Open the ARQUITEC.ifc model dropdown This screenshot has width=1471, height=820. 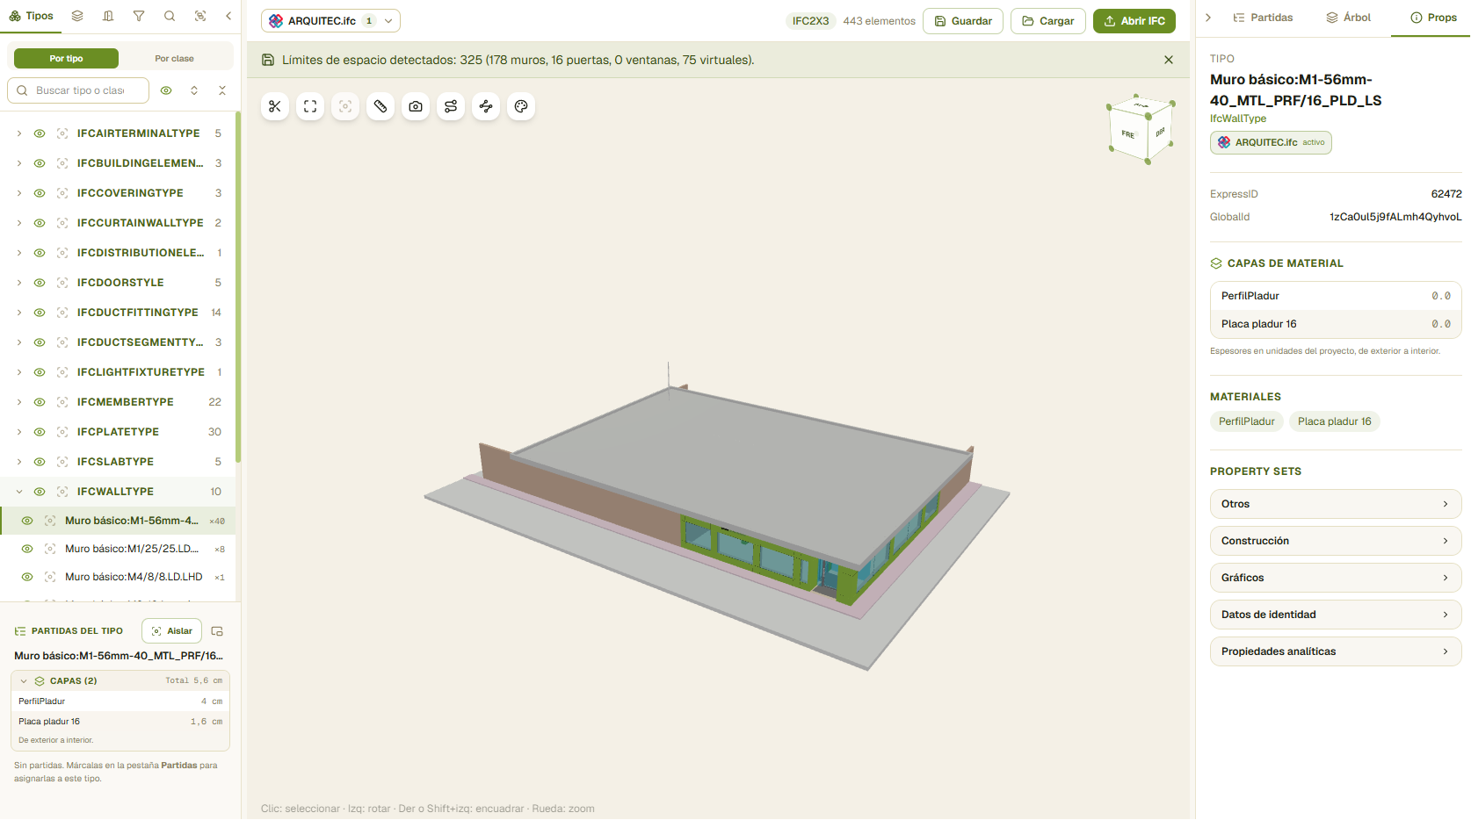pyautogui.click(x=330, y=21)
